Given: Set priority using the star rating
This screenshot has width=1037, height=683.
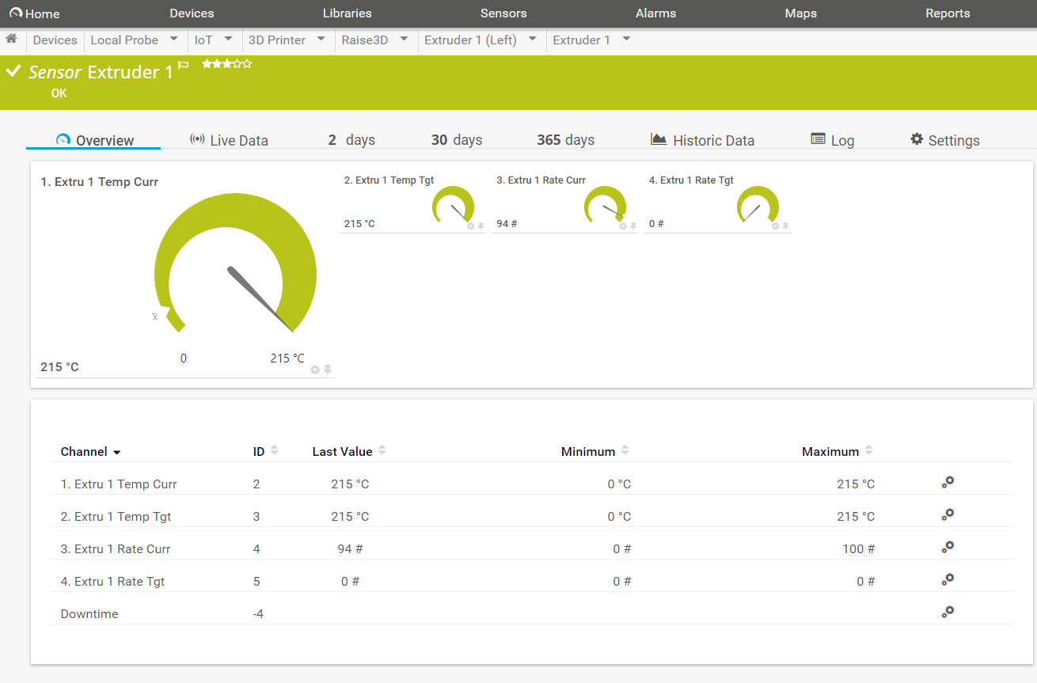Looking at the screenshot, I should coord(227,63).
